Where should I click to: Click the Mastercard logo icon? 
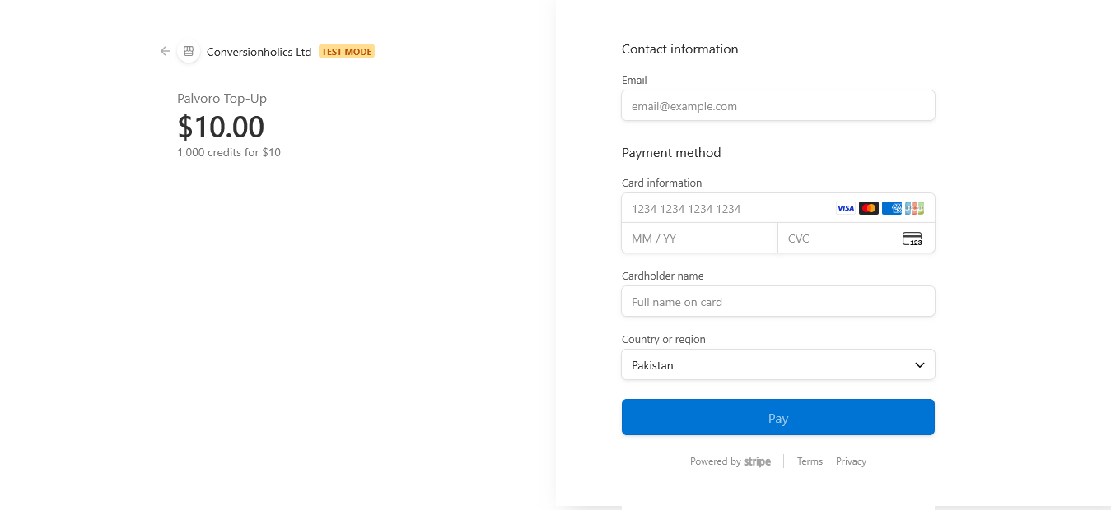coord(868,208)
